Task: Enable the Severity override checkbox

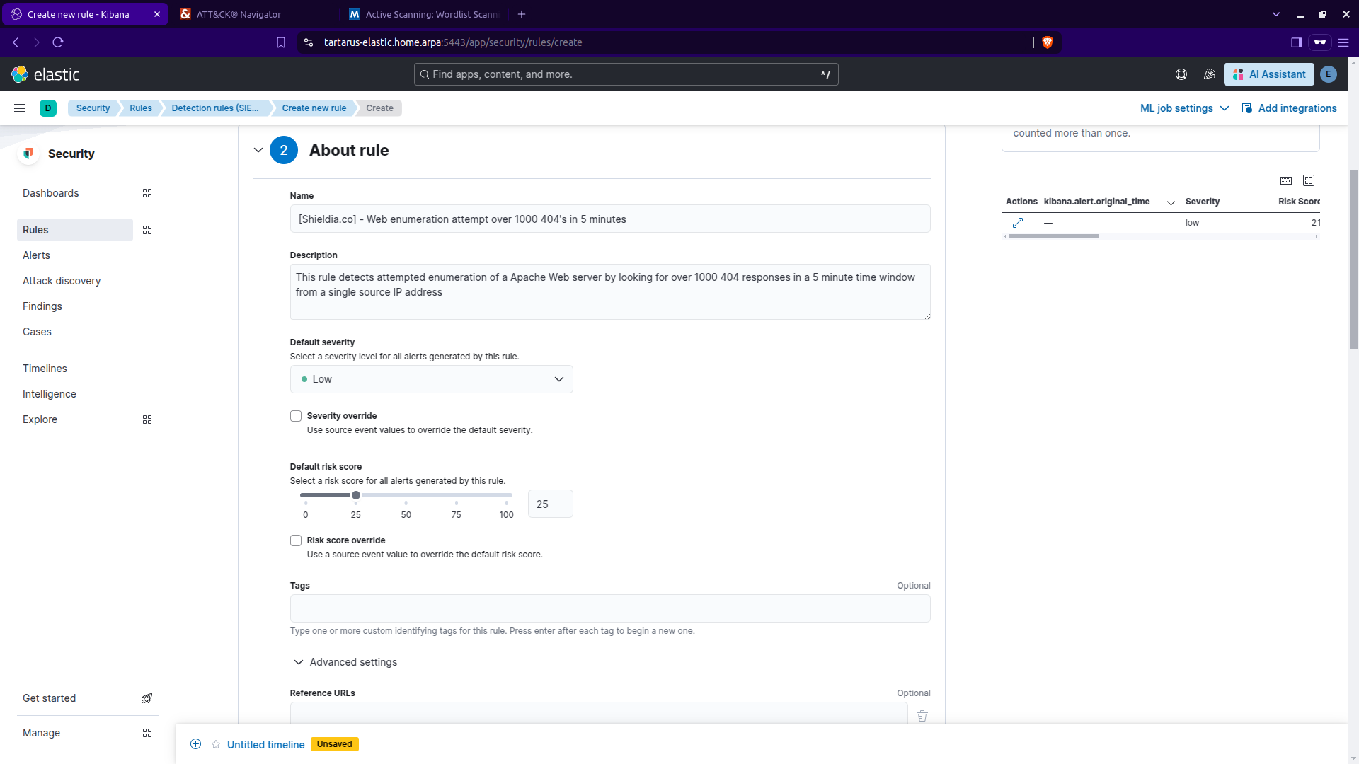Action: coord(296,416)
